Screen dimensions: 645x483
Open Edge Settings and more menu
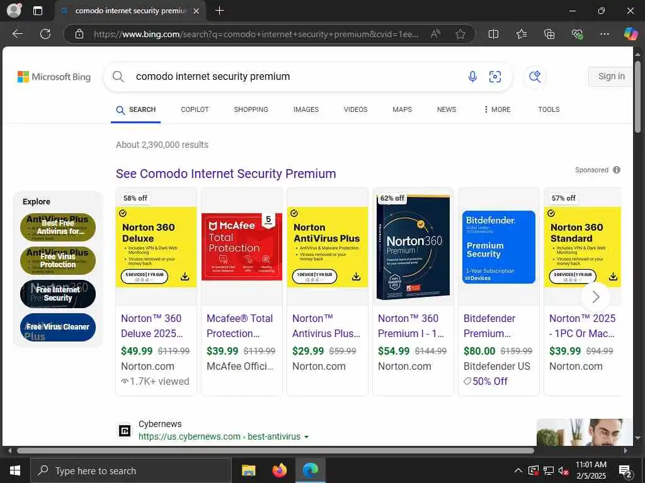(605, 34)
